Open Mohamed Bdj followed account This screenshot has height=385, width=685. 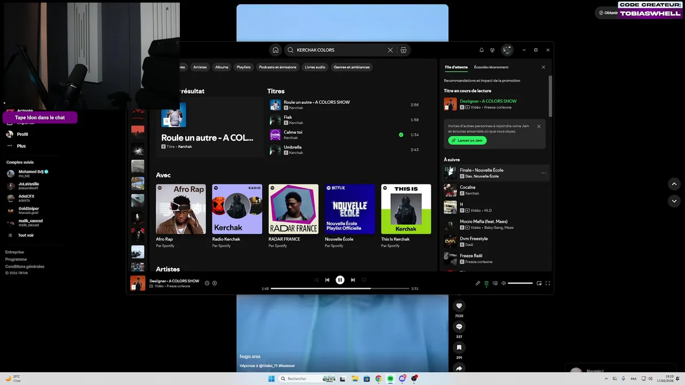click(x=28, y=173)
